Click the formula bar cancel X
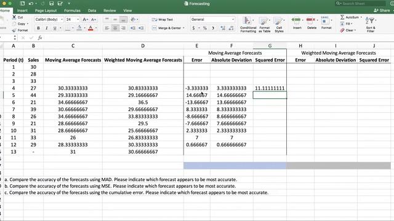This screenshot has height=221, width=394. pos(23,38)
